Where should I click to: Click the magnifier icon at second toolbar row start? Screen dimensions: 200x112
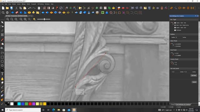3,12
